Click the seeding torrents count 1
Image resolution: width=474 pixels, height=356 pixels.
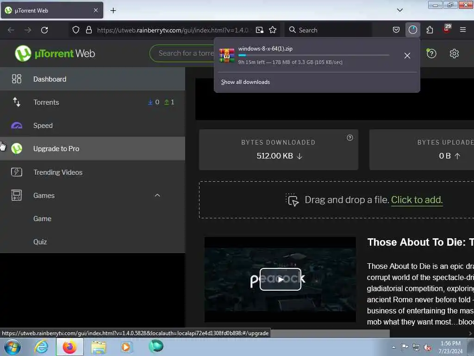[169, 102]
